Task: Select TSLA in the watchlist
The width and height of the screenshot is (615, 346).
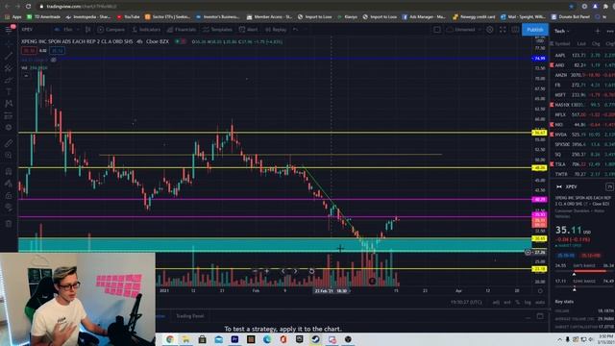Action: (x=583, y=164)
